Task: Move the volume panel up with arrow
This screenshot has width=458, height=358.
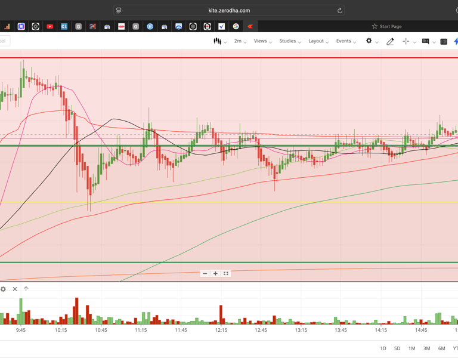Action: point(26,289)
